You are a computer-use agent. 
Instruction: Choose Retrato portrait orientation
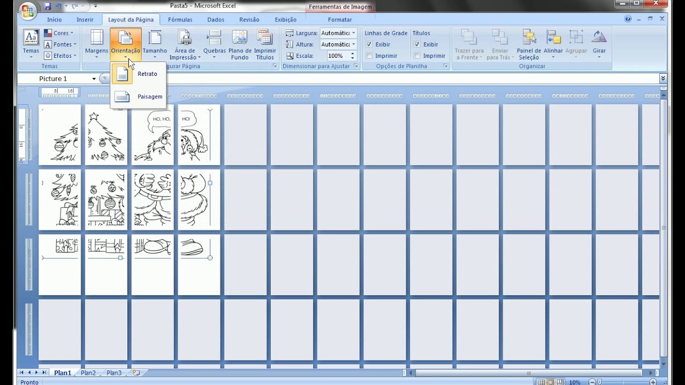coord(139,74)
